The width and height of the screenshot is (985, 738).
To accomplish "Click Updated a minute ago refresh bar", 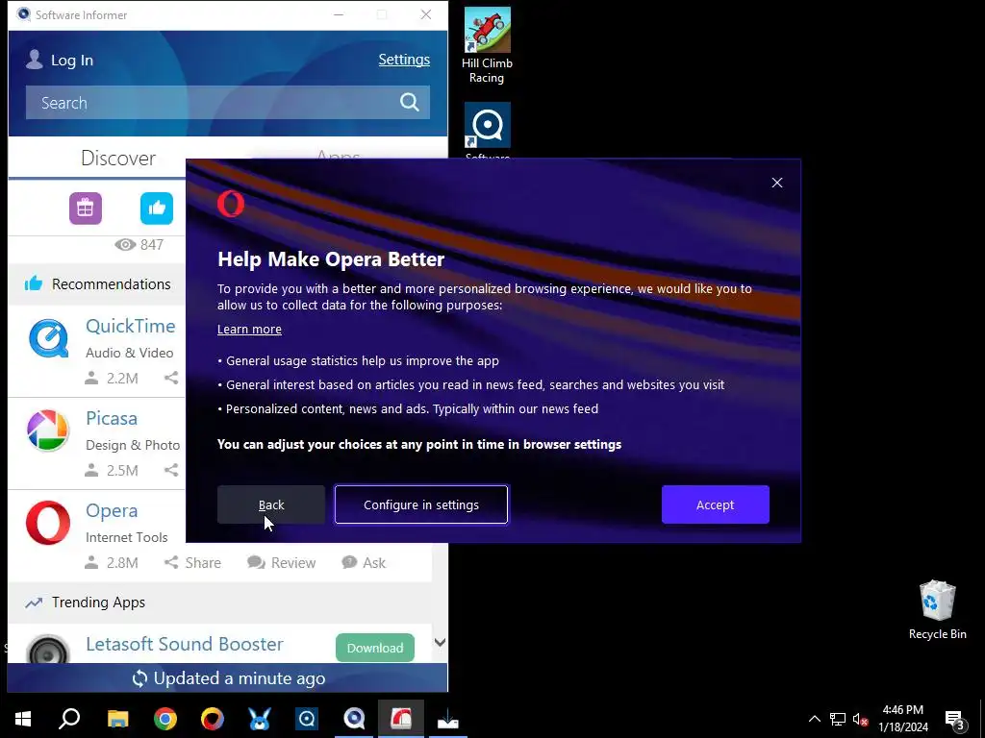I will (x=227, y=677).
